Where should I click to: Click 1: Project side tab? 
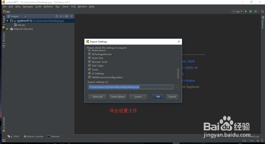[4, 22]
